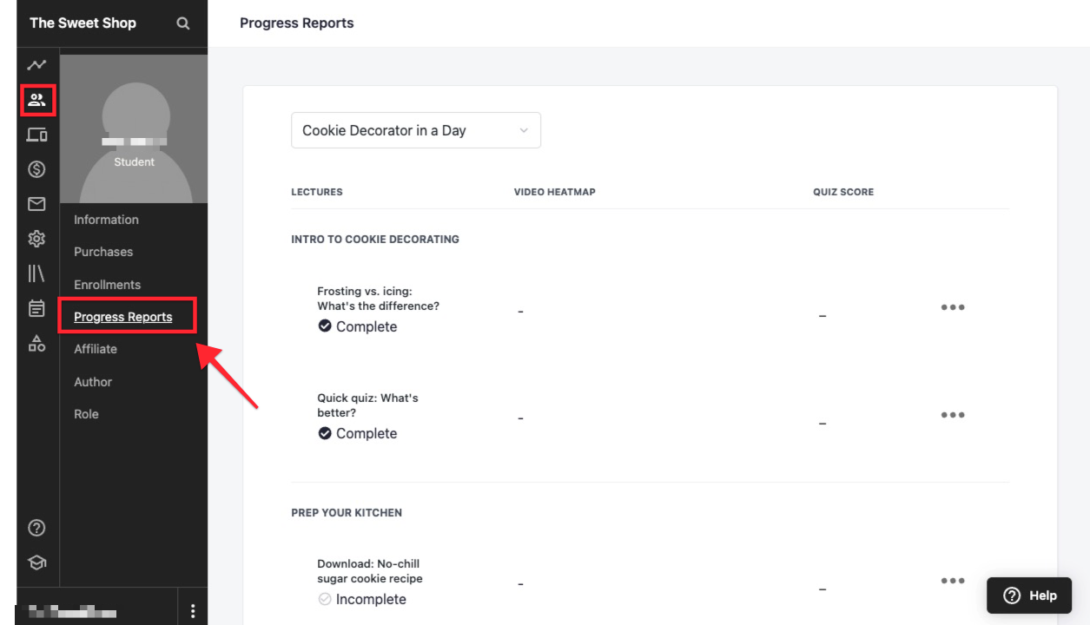Click The Sweet Shop school name

click(83, 23)
